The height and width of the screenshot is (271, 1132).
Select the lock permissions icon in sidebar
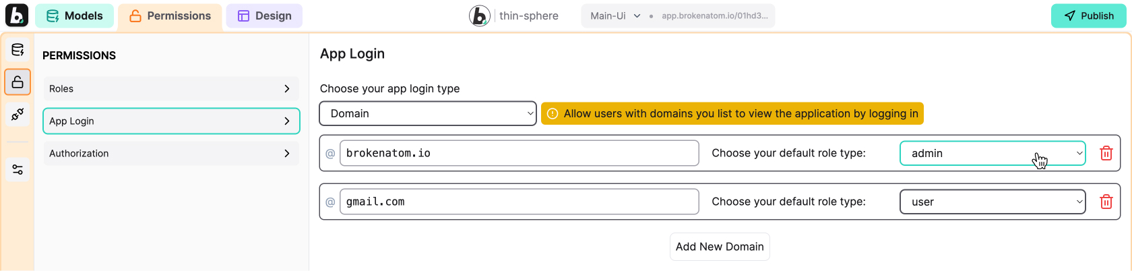pos(18,82)
